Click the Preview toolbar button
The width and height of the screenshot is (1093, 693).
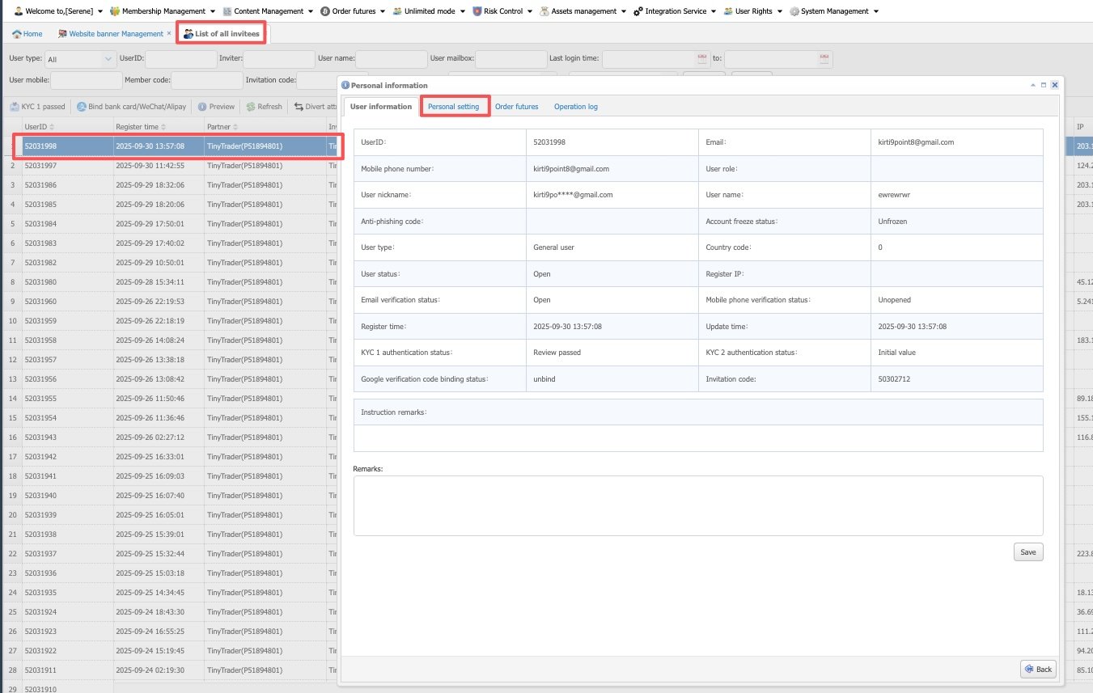pos(216,107)
